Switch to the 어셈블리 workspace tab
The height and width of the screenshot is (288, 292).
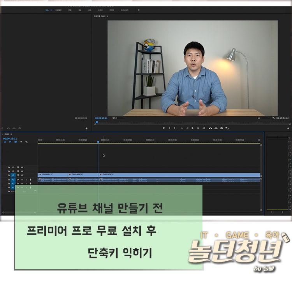58,10
